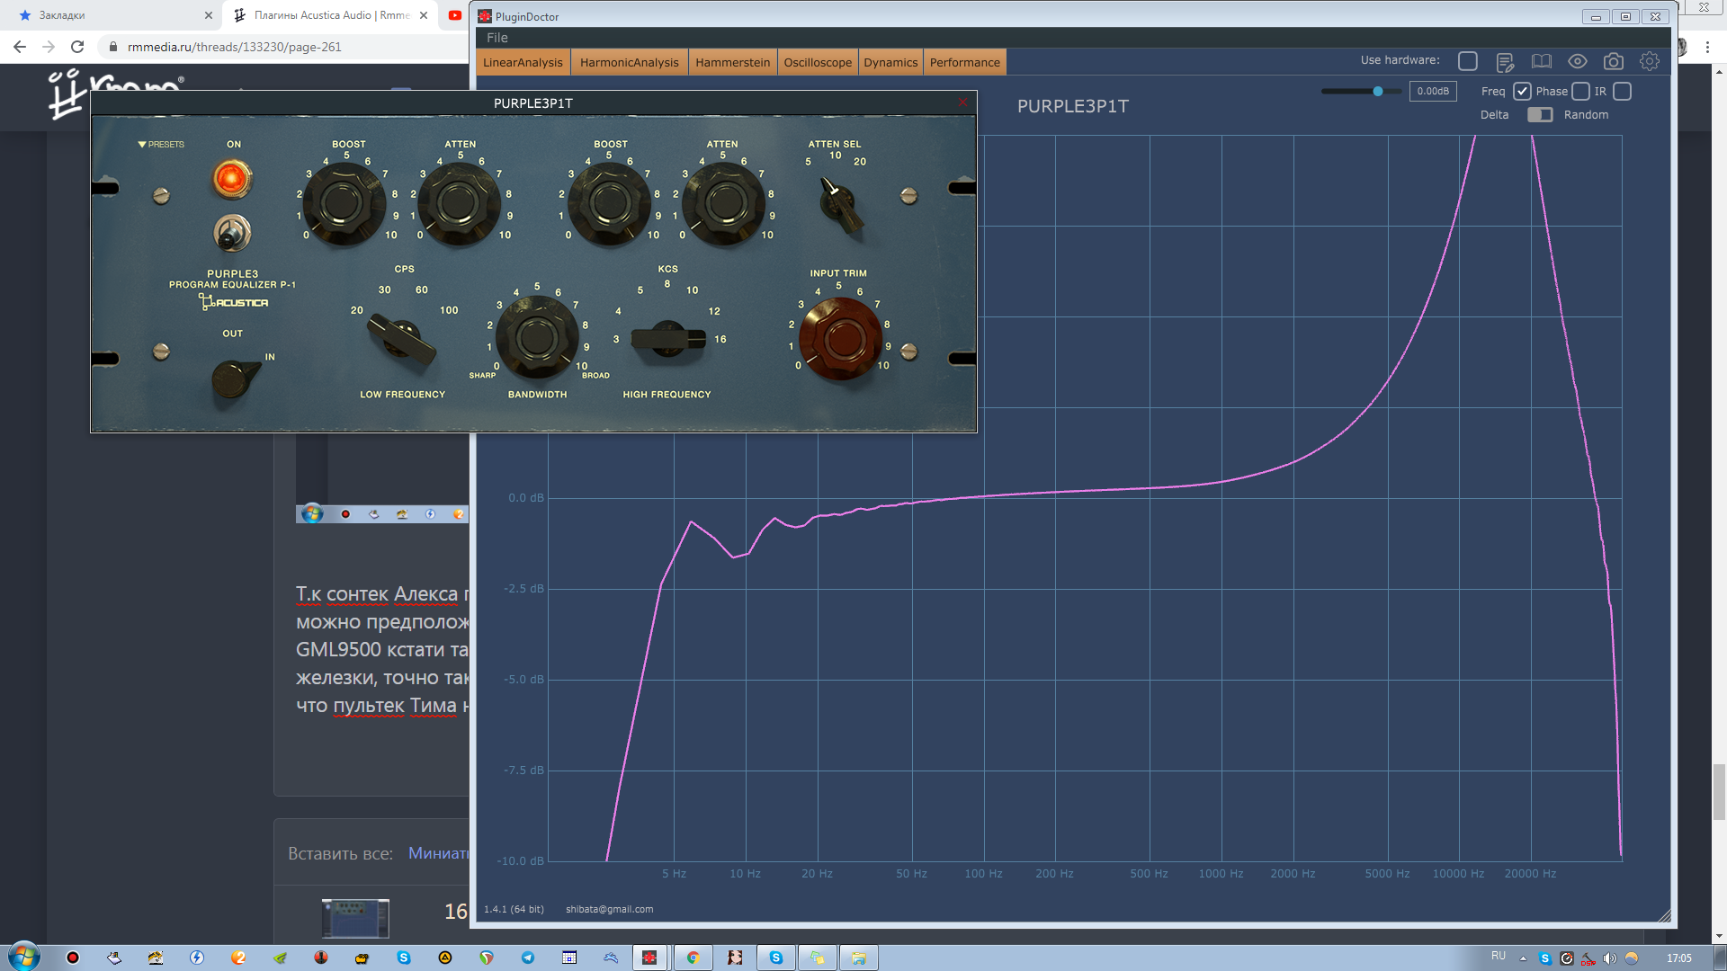This screenshot has height=971, width=1727.
Task: Take a snapshot with camera icon
Action: tap(1614, 62)
